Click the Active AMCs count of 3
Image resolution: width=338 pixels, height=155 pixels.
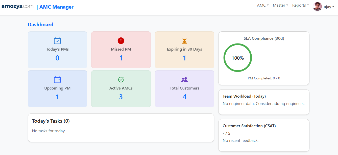(x=121, y=97)
